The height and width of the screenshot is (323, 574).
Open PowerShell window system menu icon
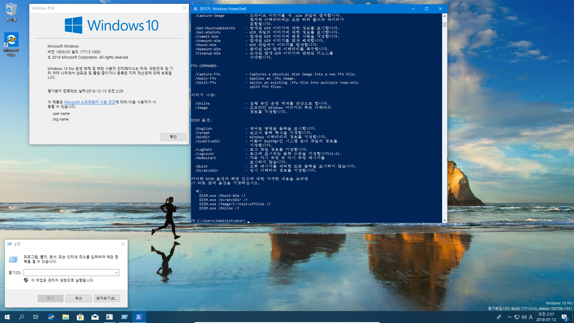click(196, 9)
